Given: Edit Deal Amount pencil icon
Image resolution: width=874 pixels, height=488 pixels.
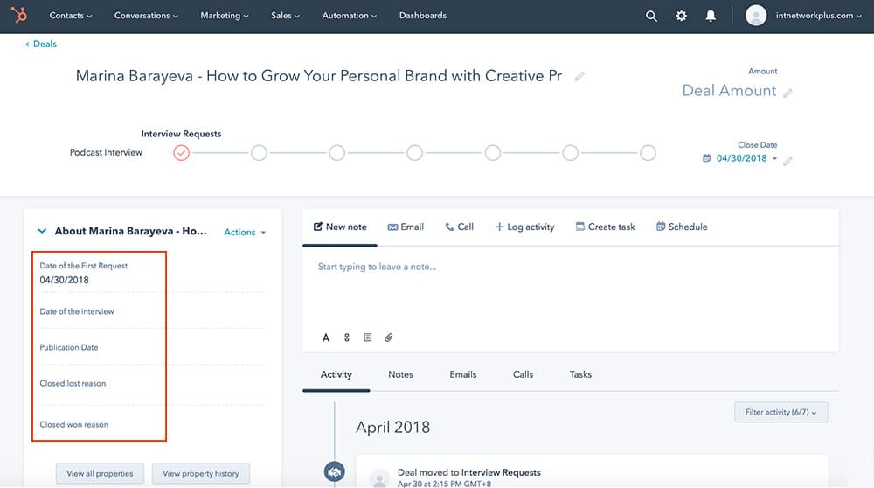Looking at the screenshot, I should click(787, 93).
